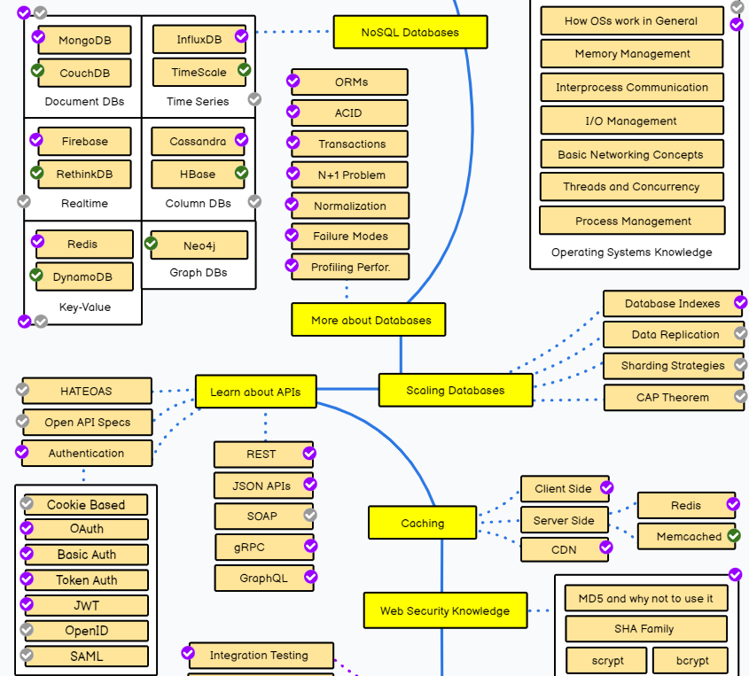Image resolution: width=749 pixels, height=676 pixels.
Task: Open the Caching topic node
Action: (422, 523)
